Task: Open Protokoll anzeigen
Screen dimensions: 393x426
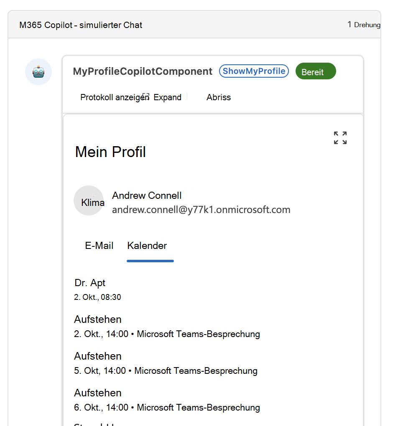Action: 115,97
